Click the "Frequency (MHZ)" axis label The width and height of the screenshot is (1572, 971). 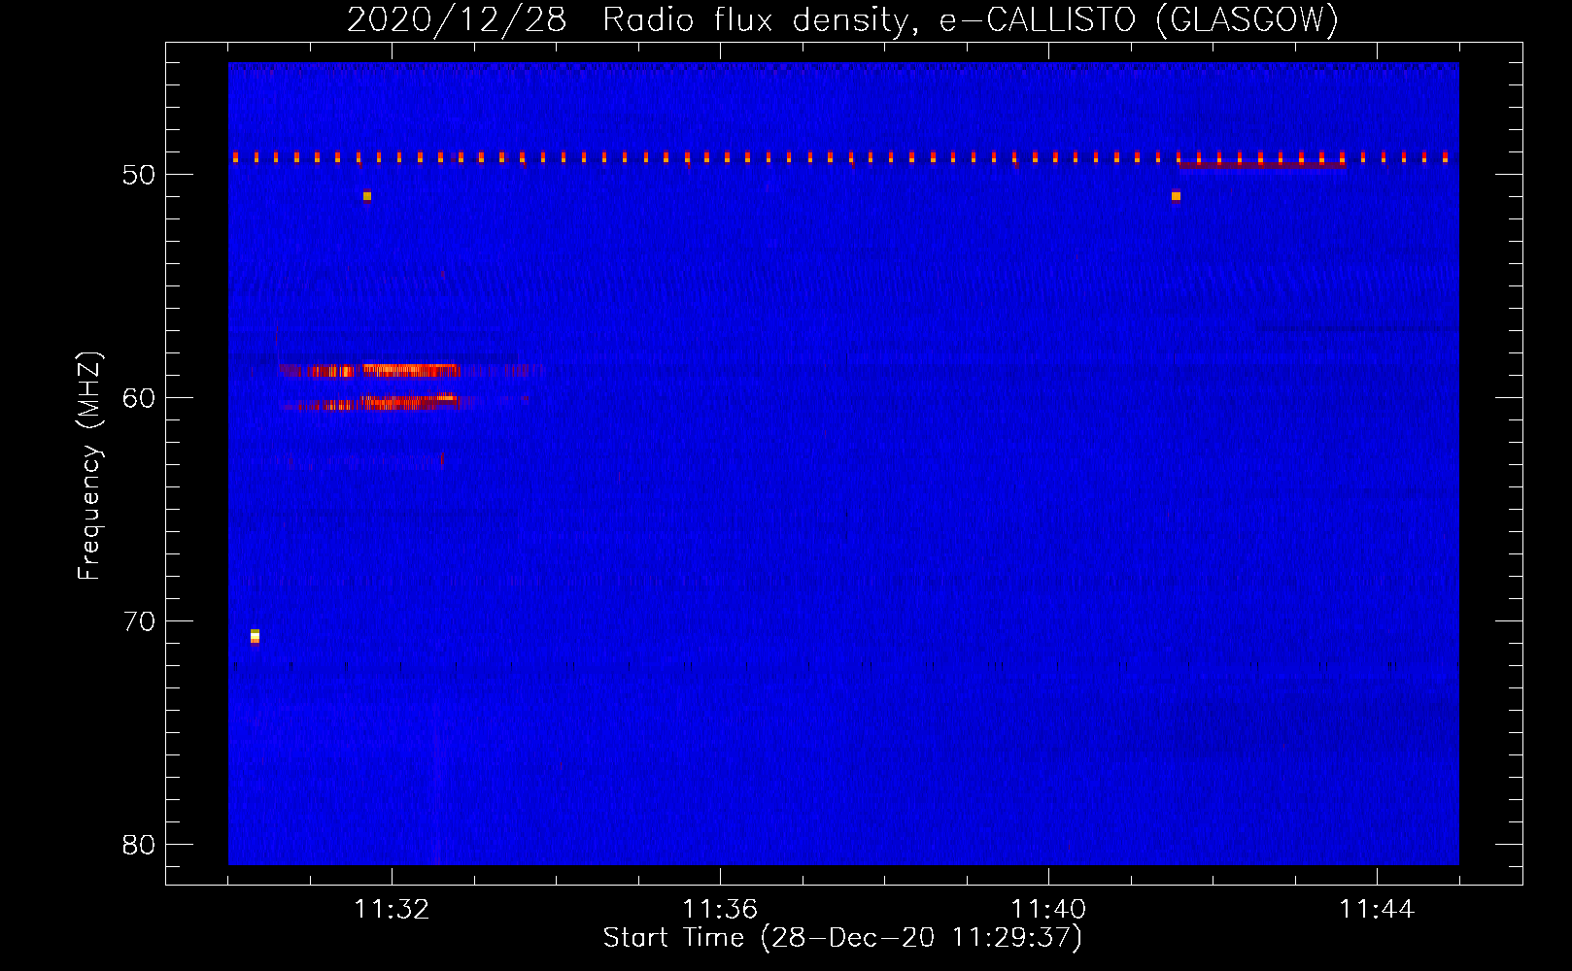click(x=89, y=466)
